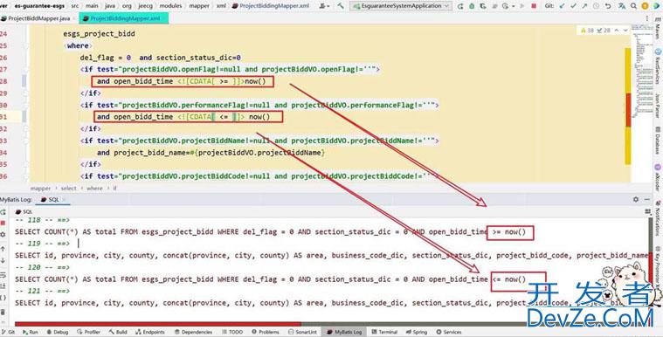Click the Git update project arrow

[562, 6]
